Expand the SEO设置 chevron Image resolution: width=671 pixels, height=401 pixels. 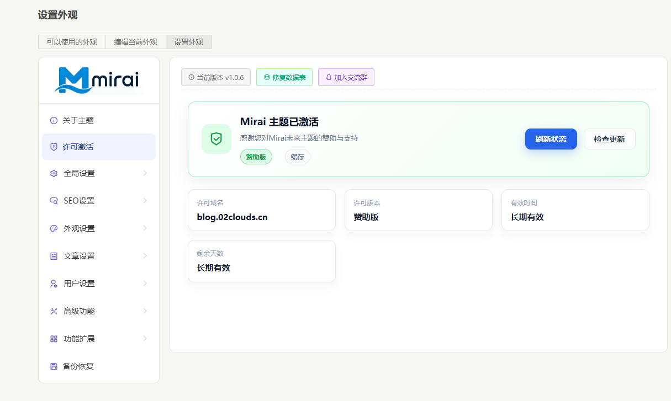(145, 201)
